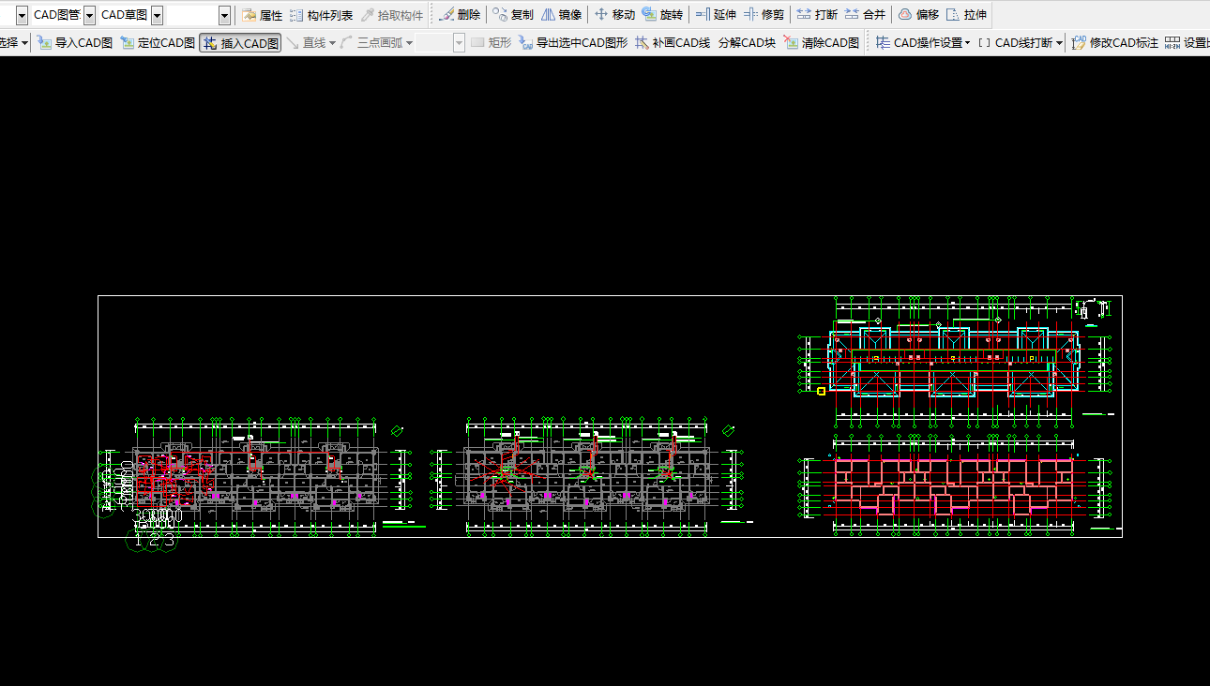This screenshot has height=686, width=1210.
Task: Click the magenta structural plan at lower right
Action: pyautogui.click(x=954, y=485)
